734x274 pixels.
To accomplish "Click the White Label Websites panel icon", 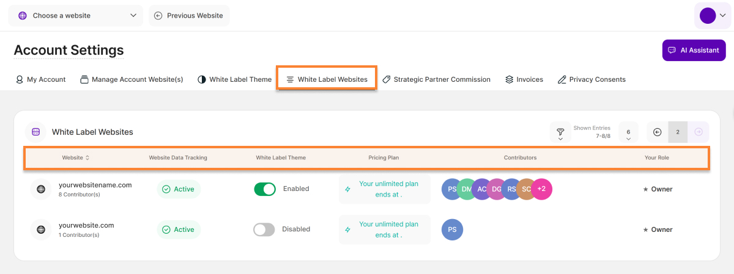I will (36, 132).
